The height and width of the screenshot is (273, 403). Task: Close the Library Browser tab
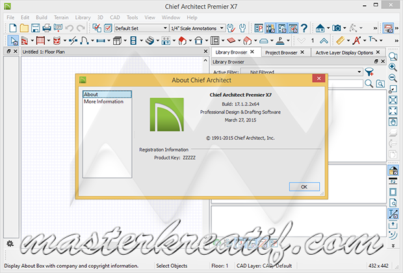click(x=252, y=51)
